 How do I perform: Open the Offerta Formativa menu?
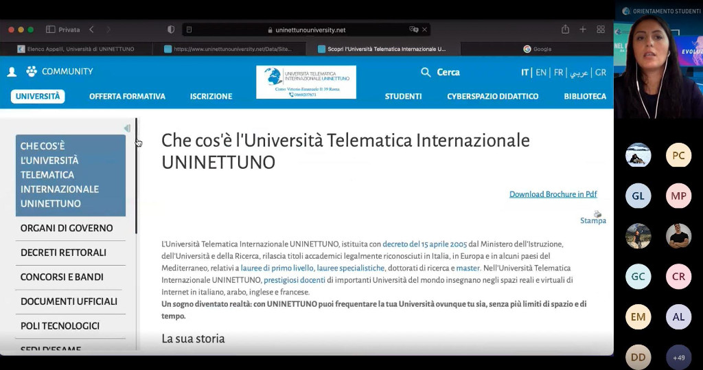click(x=127, y=97)
